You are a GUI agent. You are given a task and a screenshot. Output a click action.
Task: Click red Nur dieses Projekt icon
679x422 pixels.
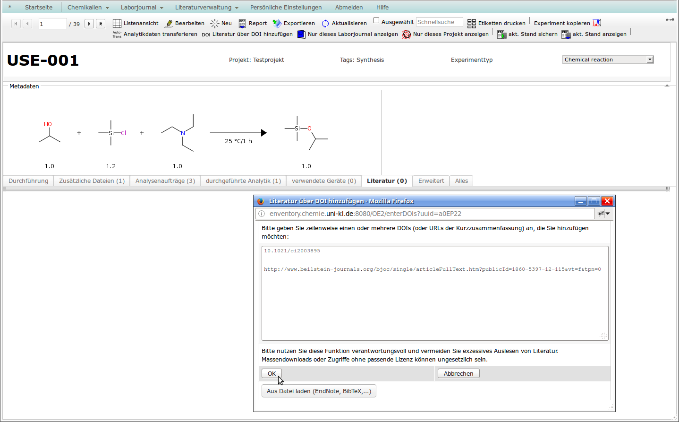[407, 34]
